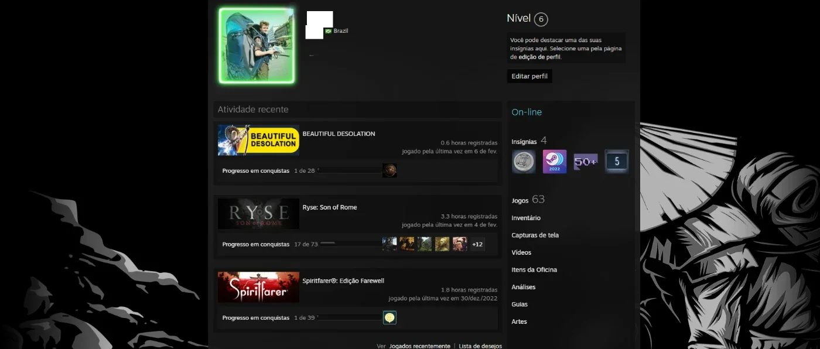Click 'jogado pela última vez em 4 de fev.'
This screenshot has width=820, height=349.
[x=449, y=225]
